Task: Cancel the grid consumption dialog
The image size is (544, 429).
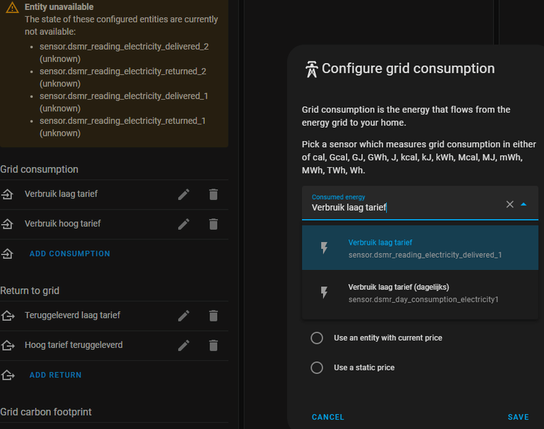Action: coord(328,417)
